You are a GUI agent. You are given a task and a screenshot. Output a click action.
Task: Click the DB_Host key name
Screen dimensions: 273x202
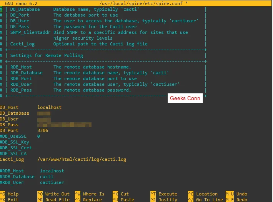[x=9, y=107]
